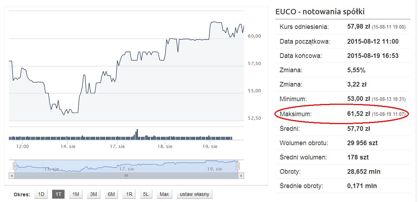Viewport: 418px width, 202px height.
Task: Click the tallest volume bar near 17. sie
Action: 137,134
